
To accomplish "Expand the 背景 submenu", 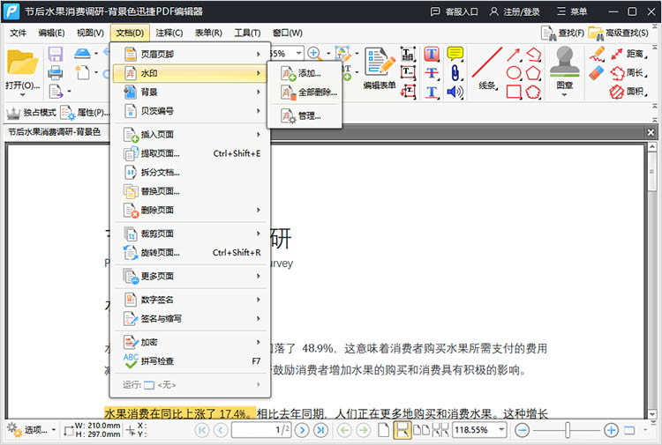I will [x=190, y=92].
